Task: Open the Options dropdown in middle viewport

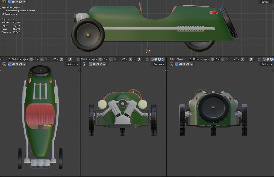Action: pyautogui.click(x=159, y=64)
